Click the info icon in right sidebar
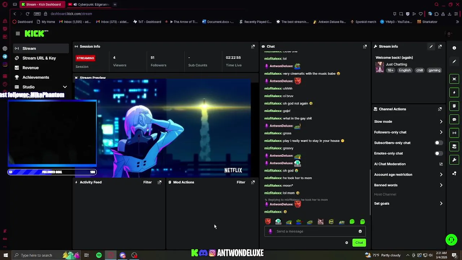 point(454,48)
